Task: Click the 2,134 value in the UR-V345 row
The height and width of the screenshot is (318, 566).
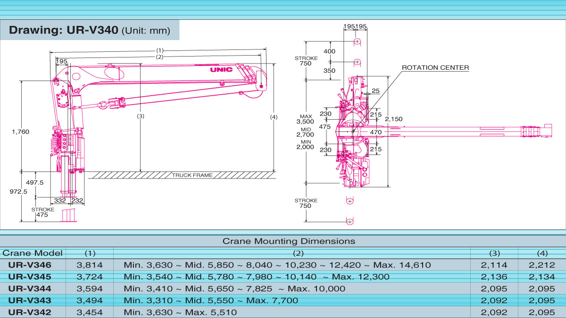Action: coord(542,277)
